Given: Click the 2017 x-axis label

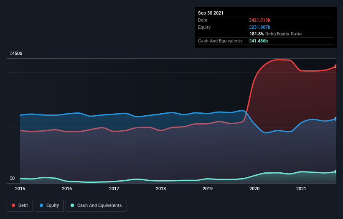Looking at the screenshot, I should click(x=114, y=189).
